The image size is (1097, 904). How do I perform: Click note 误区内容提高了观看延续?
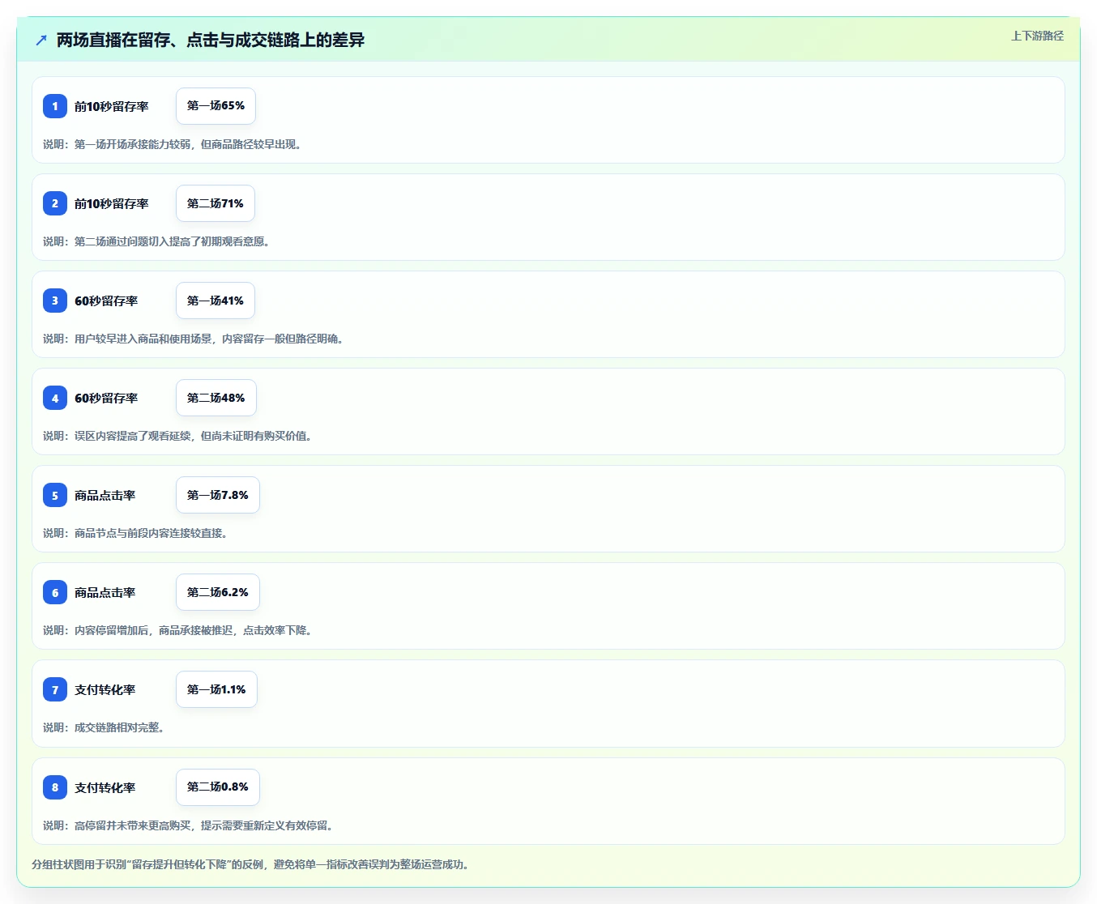pos(179,436)
